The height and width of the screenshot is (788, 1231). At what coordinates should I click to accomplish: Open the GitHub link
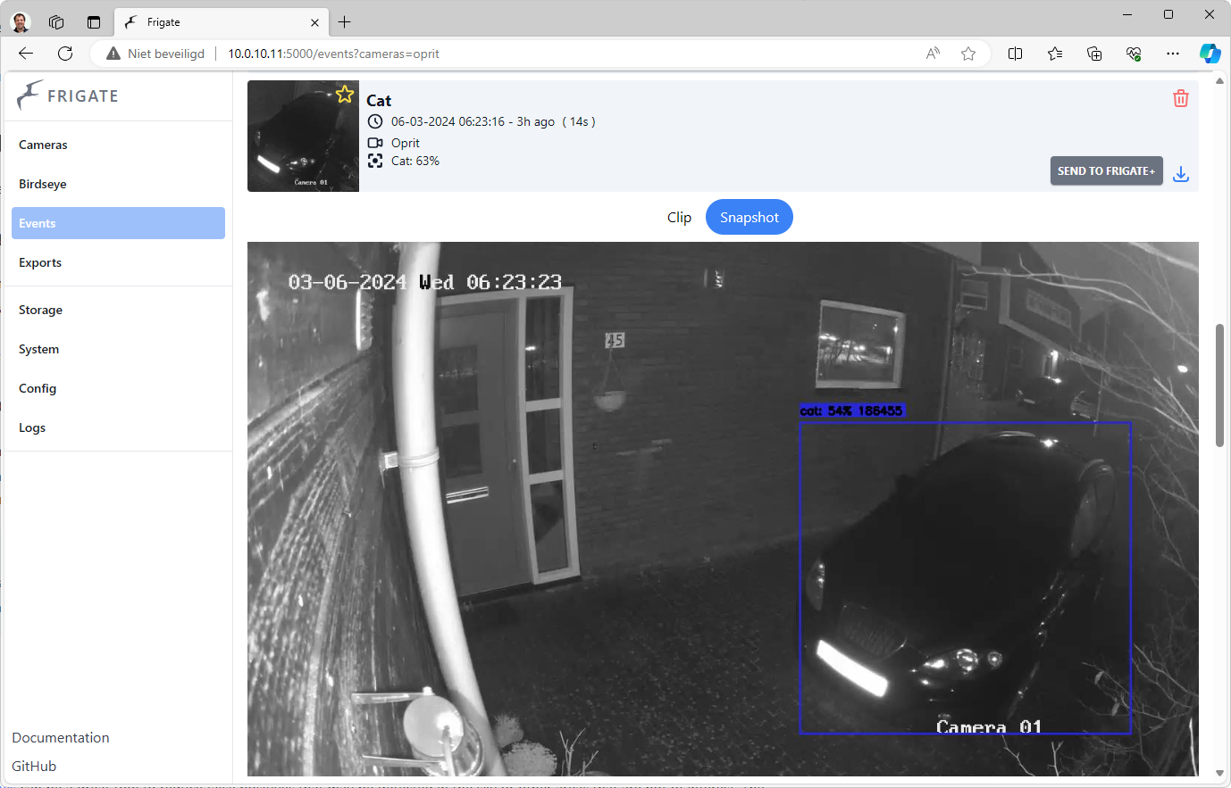click(34, 766)
